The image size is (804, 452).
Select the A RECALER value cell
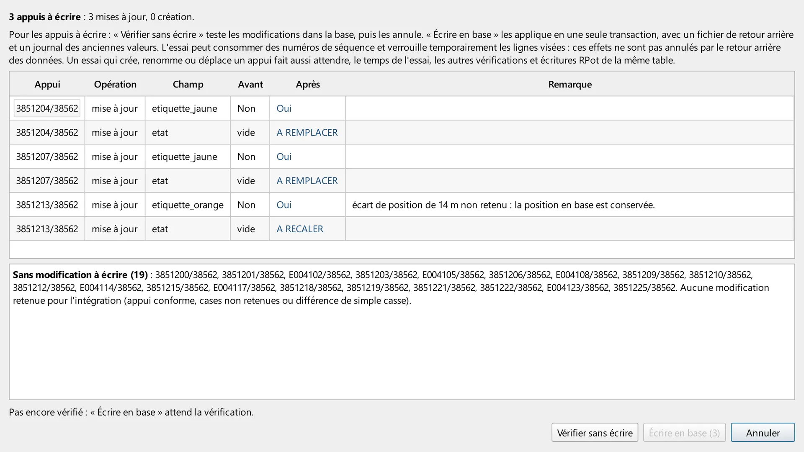pos(307,229)
